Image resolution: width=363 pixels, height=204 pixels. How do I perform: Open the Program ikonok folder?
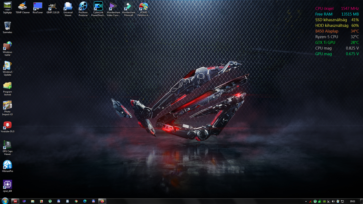[x=7, y=88]
